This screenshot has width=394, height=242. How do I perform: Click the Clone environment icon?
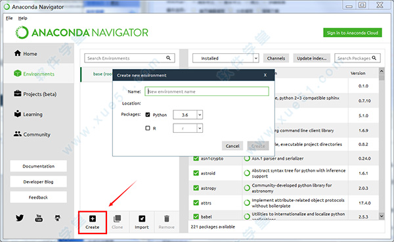click(x=117, y=218)
